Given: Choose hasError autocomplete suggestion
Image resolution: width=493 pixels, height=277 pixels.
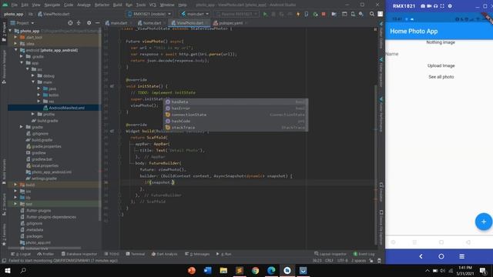Looking at the screenshot, I should [x=236, y=108].
